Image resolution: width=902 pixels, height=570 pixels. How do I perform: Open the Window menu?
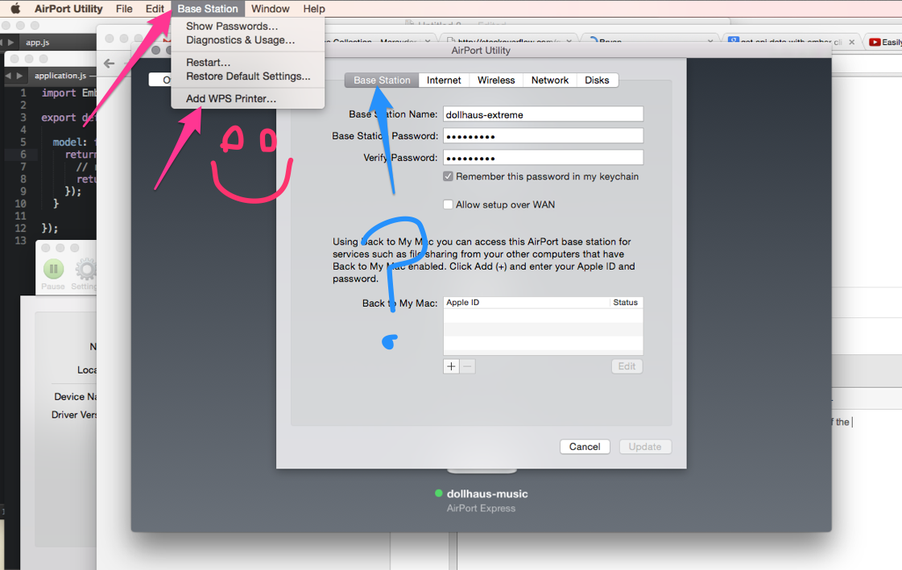click(270, 9)
